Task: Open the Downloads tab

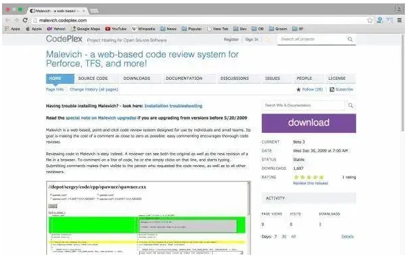Action: pyautogui.click(x=137, y=78)
